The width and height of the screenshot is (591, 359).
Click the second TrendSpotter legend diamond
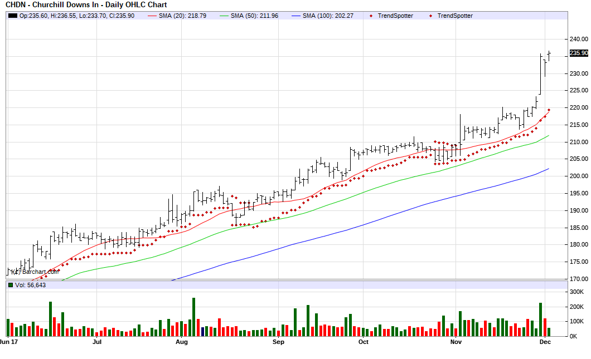pos(431,16)
